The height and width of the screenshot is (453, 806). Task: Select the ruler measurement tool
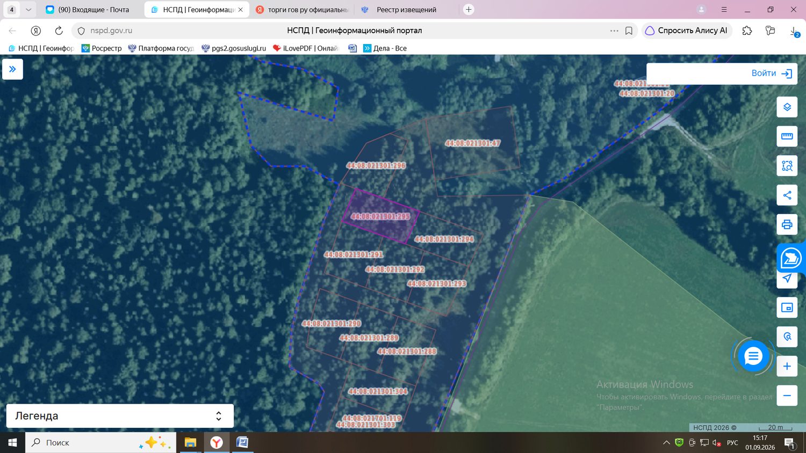787,136
